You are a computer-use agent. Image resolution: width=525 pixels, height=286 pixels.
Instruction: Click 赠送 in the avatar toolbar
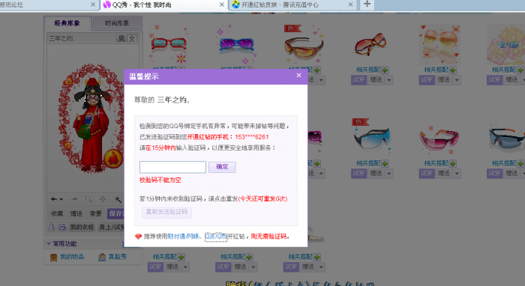coord(76,213)
